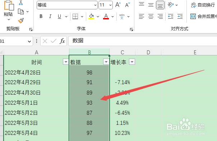The image size is (217, 141).
Task: Open phonetic guide options arrow
Action: (x=128, y=17)
